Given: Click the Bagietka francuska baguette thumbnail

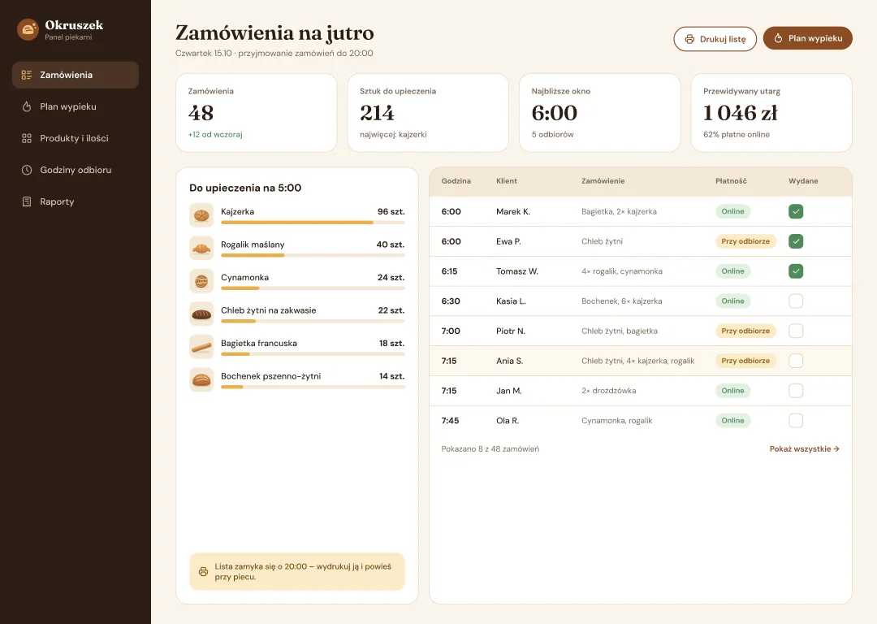Looking at the screenshot, I should (x=201, y=347).
